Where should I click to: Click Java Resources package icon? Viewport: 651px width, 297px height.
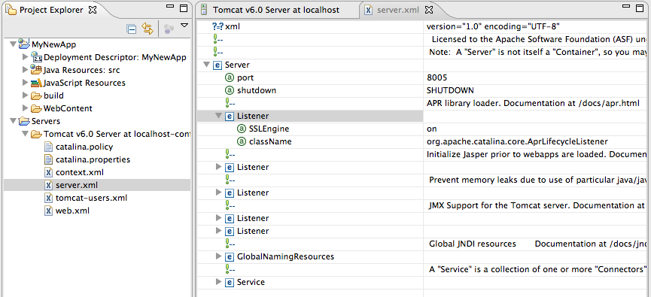(37, 70)
